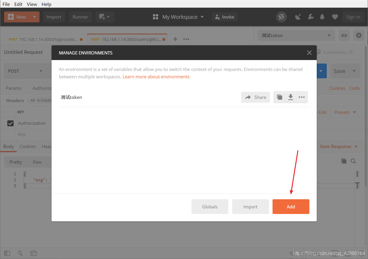
Task: Open the tab options ellipsis menu
Action: (x=186, y=39)
